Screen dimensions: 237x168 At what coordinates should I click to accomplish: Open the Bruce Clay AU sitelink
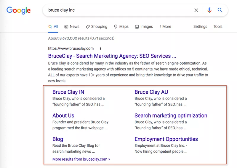click(151, 92)
